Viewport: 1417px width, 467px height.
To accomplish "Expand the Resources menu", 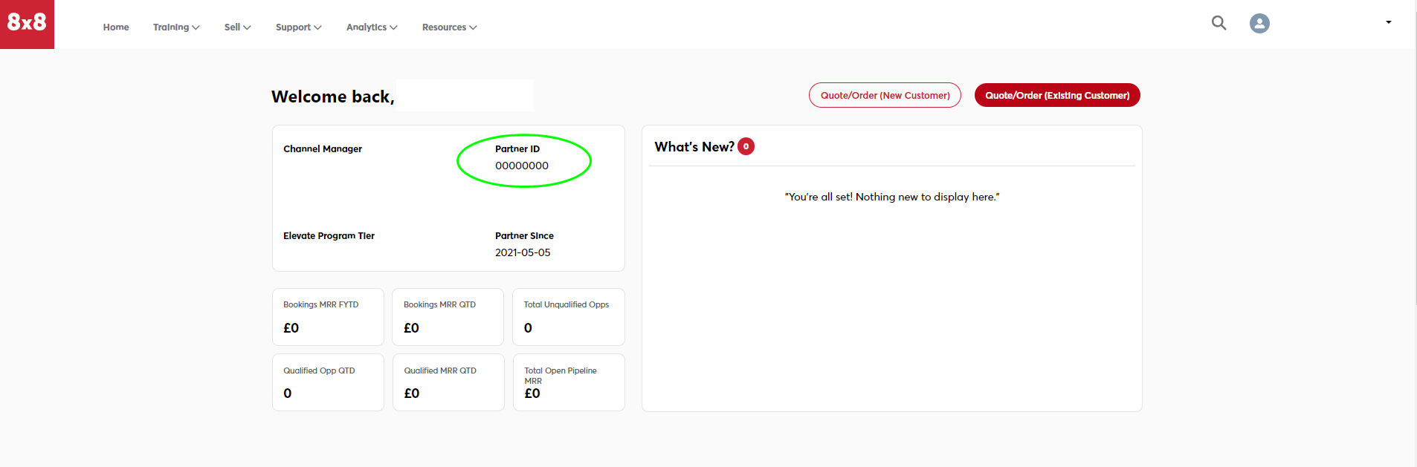I will point(450,27).
